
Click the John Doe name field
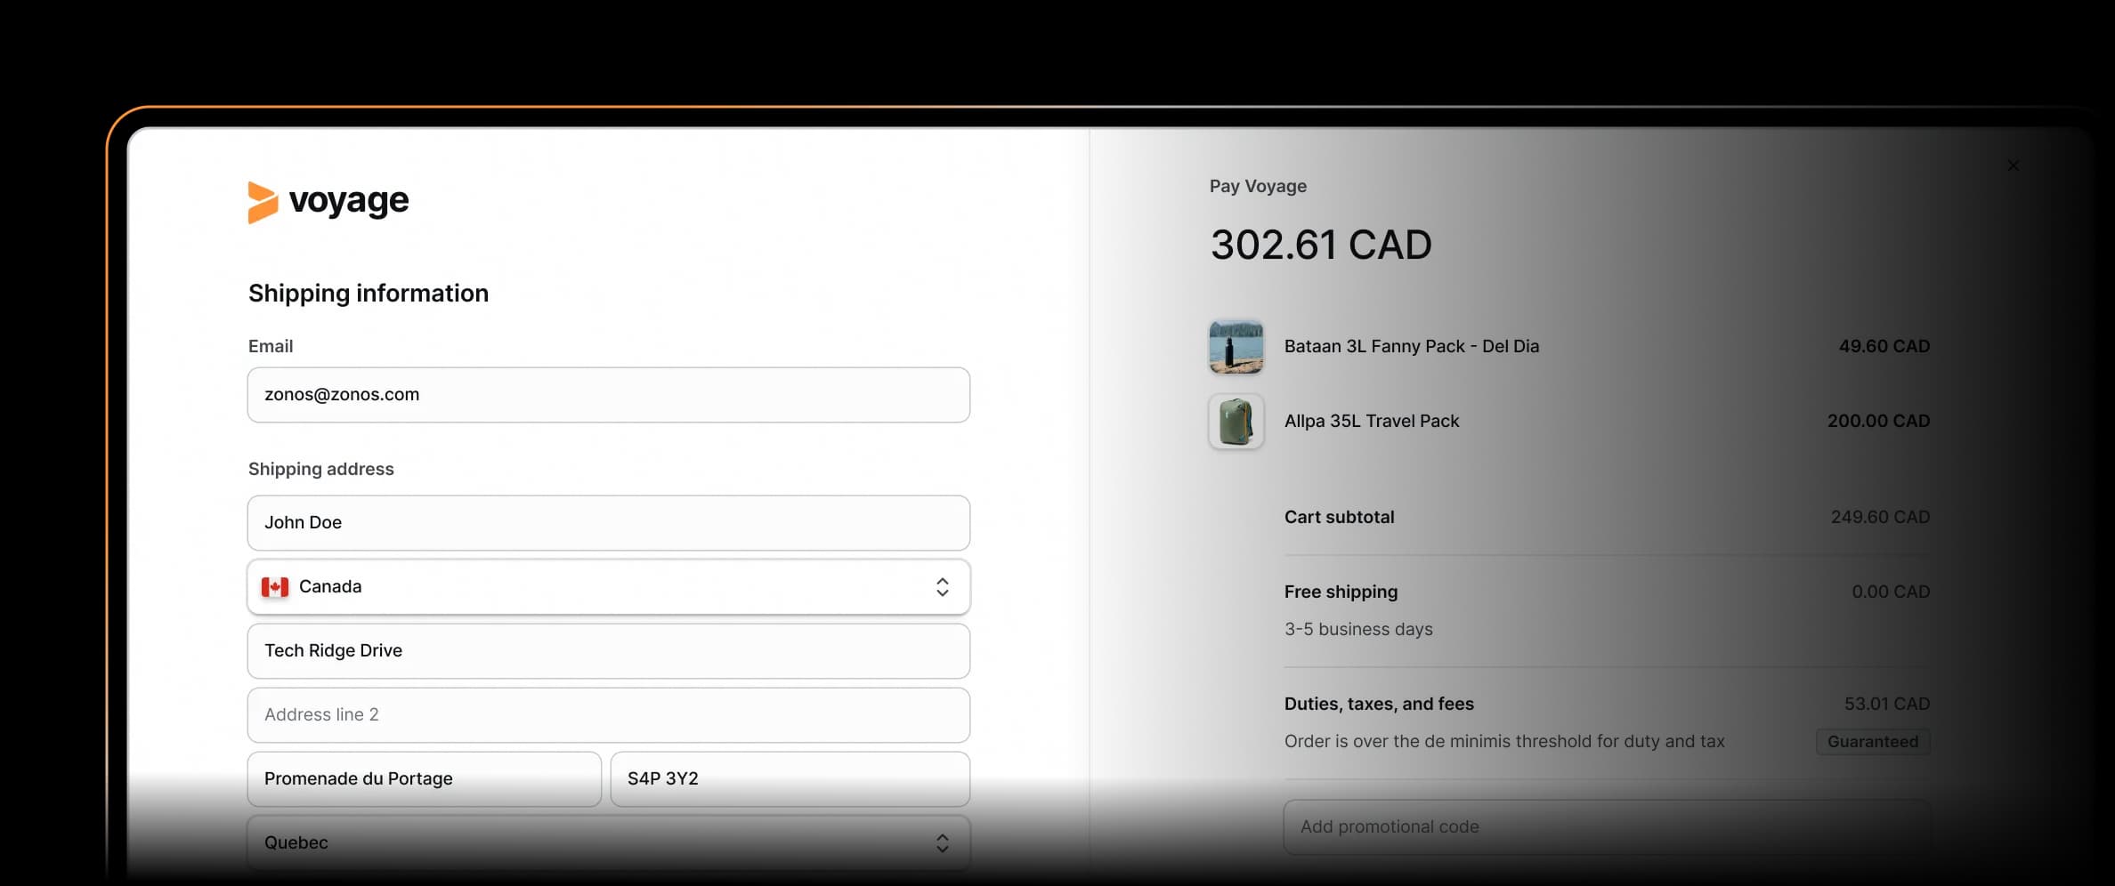[x=608, y=523]
